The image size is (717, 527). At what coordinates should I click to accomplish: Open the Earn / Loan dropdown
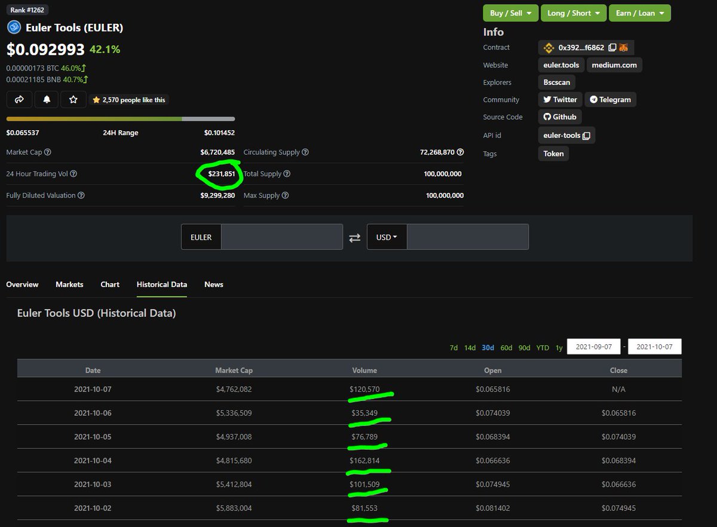[x=640, y=13]
